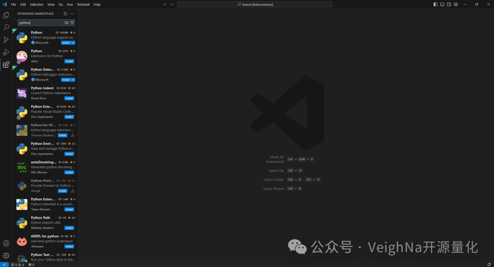Open the Terminal menu
Image resolution: width=494 pixels, height=267 pixels.
83,5
